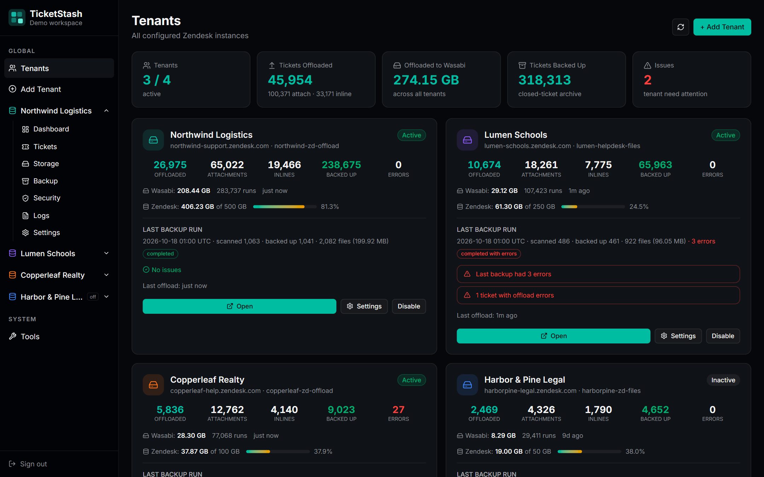The height and width of the screenshot is (477, 764).
Task: Expand the Harbor & Pine sidebar chevron
Action: [x=106, y=297]
